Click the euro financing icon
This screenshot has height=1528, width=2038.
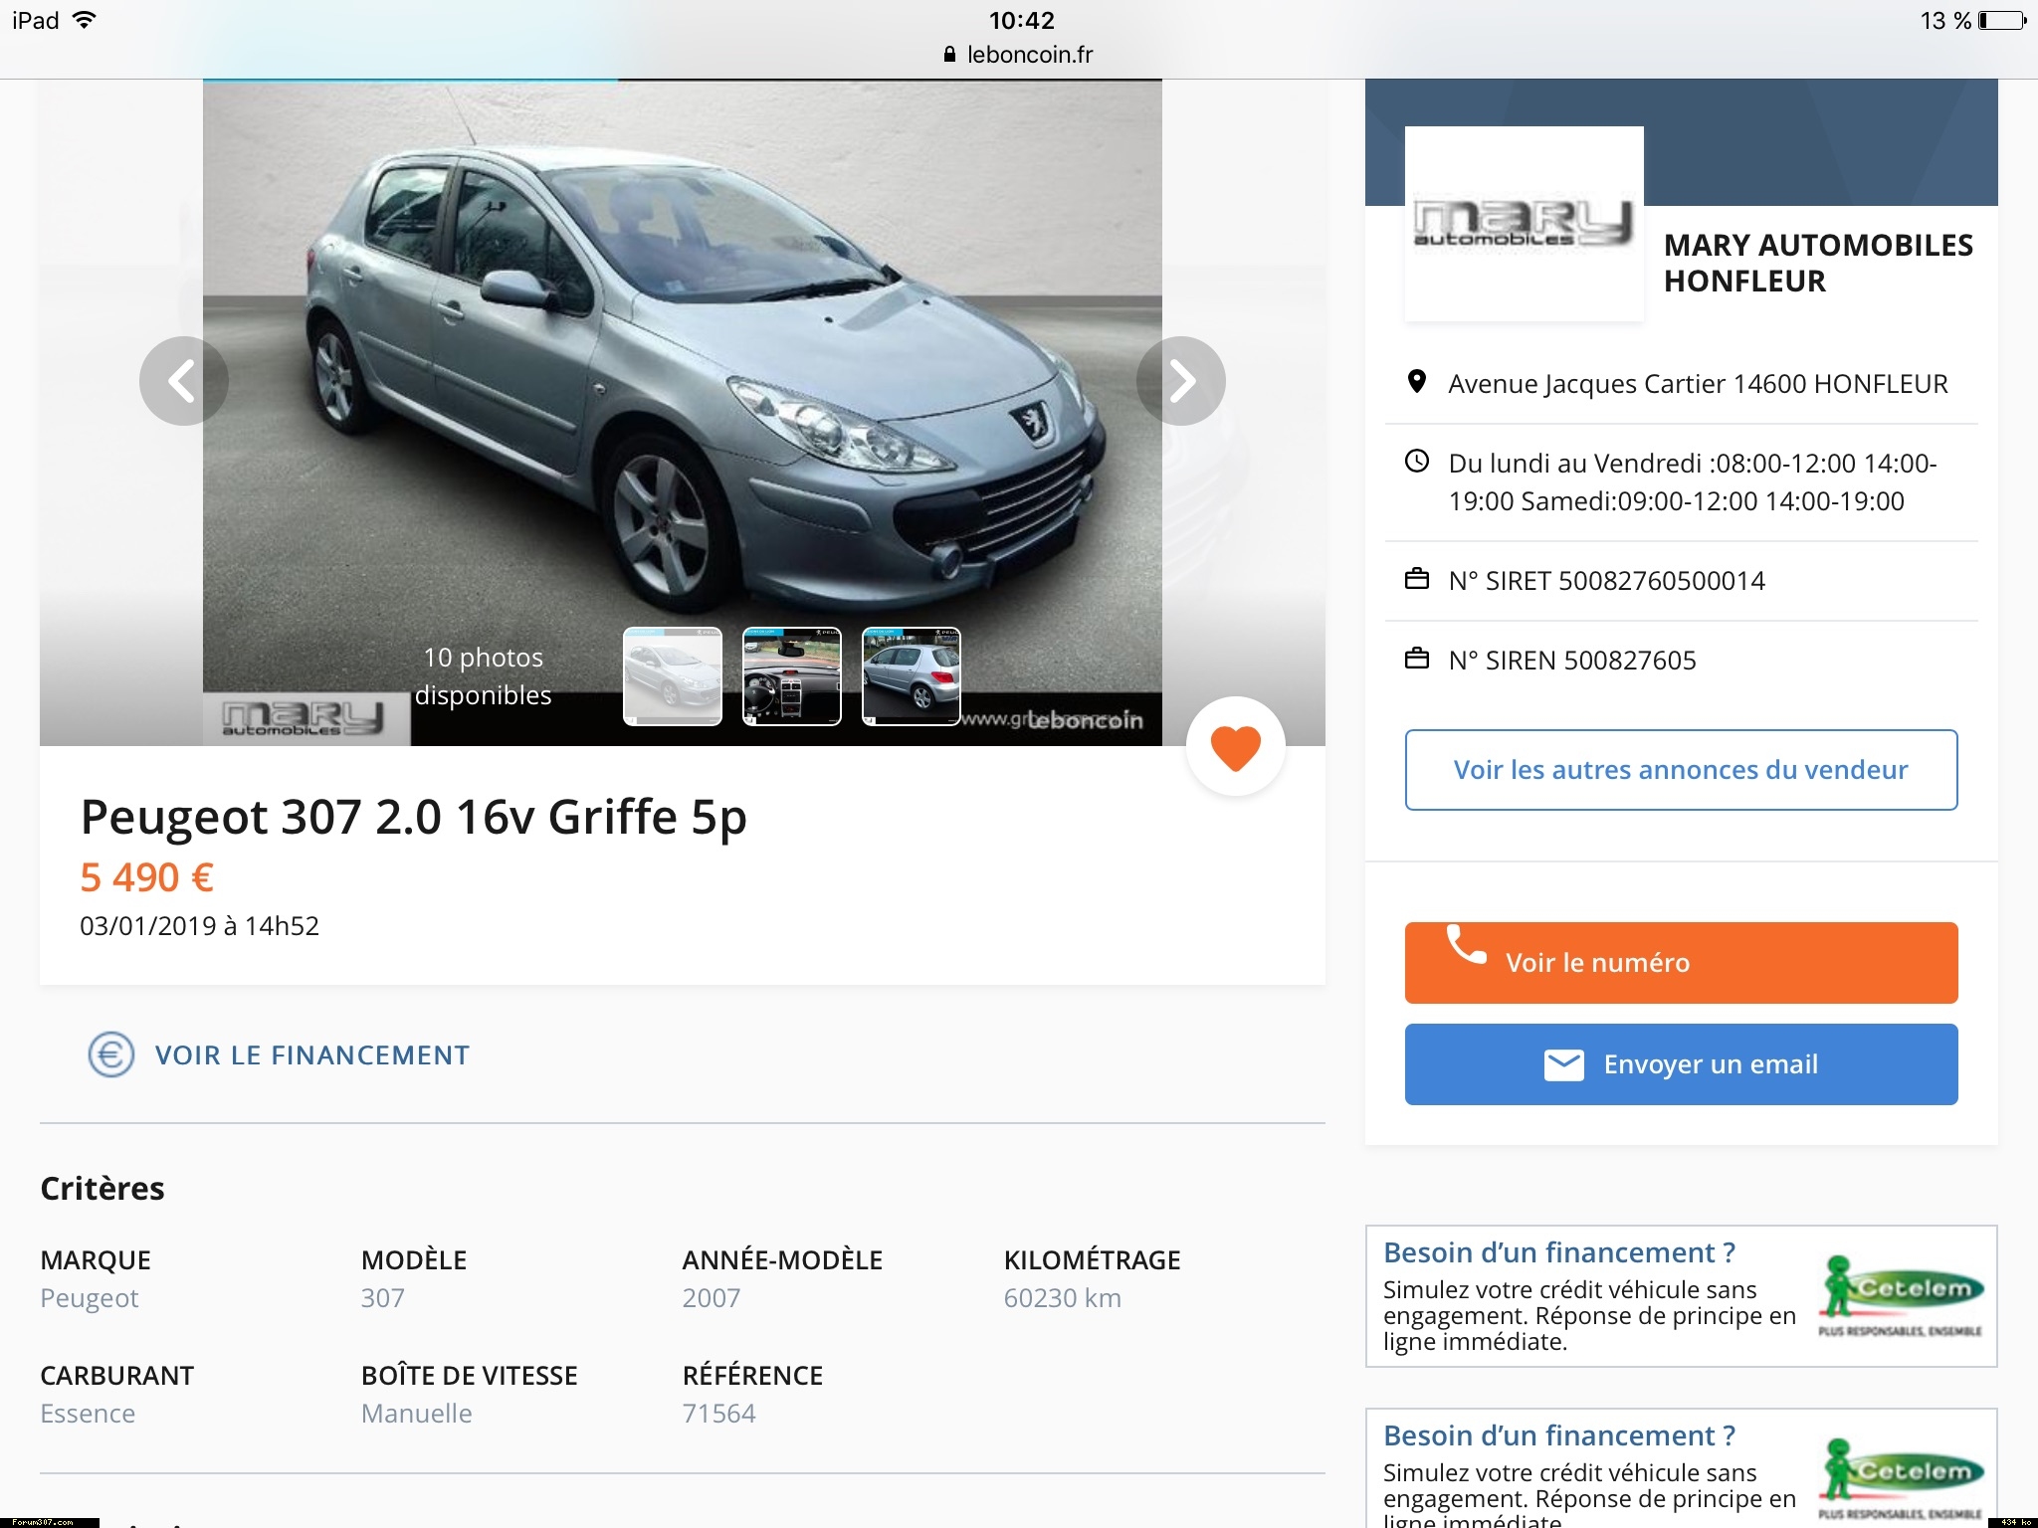point(110,1054)
